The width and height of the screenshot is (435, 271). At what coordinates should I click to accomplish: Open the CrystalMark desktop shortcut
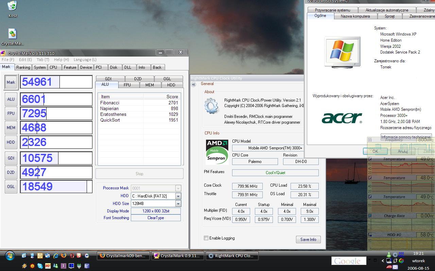(x=13, y=34)
